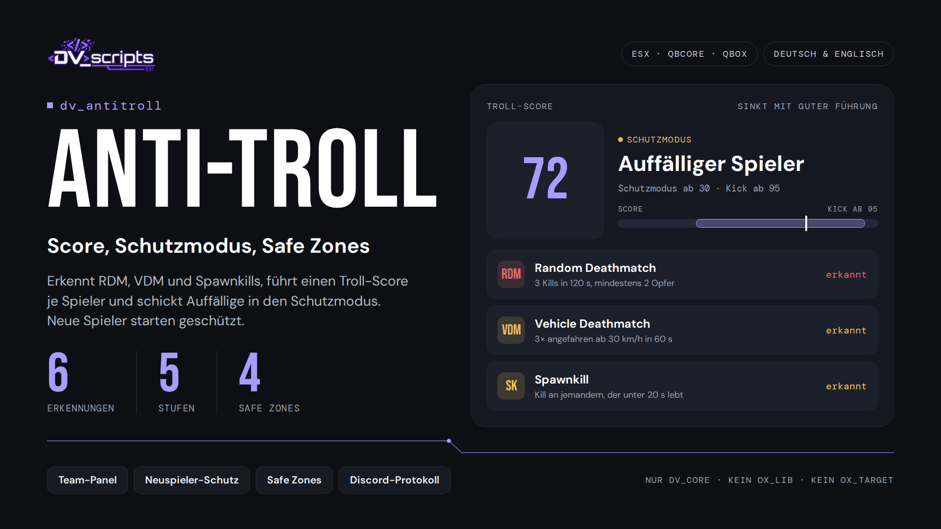Select the Spawnkill title
941x529 pixels.
tap(562, 380)
